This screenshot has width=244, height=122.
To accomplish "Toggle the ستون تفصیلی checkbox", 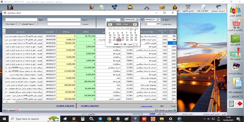I will click(36, 24).
